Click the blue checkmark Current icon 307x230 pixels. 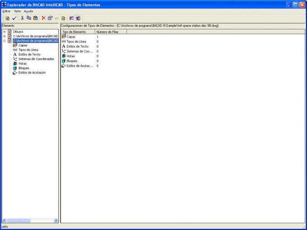pos(14,18)
